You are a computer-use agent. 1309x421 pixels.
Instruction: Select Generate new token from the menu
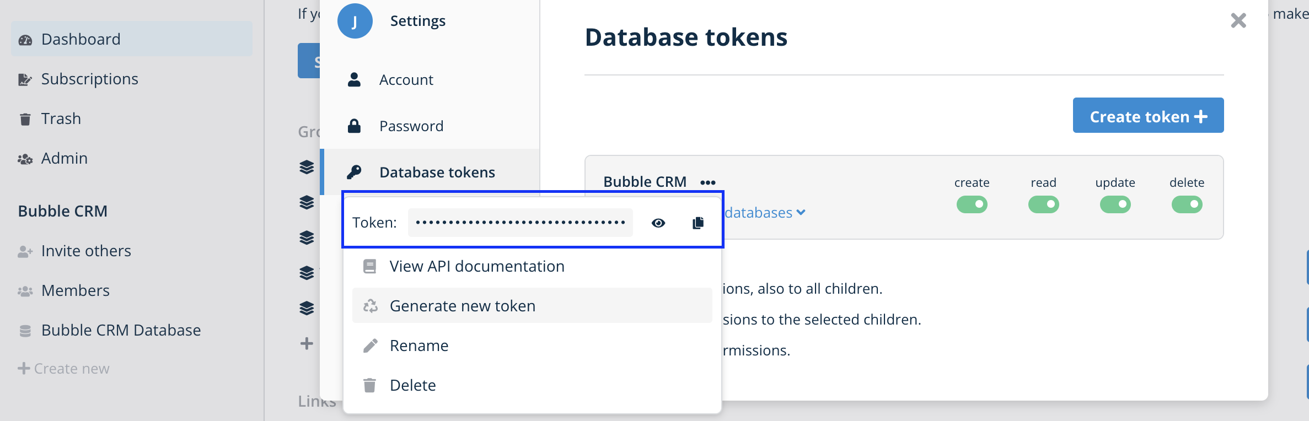tap(462, 305)
